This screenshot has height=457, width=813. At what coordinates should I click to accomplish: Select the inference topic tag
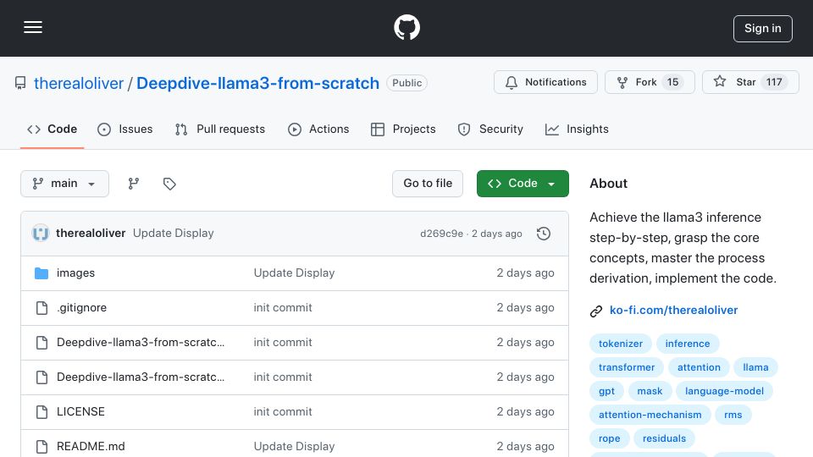pos(688,344)
